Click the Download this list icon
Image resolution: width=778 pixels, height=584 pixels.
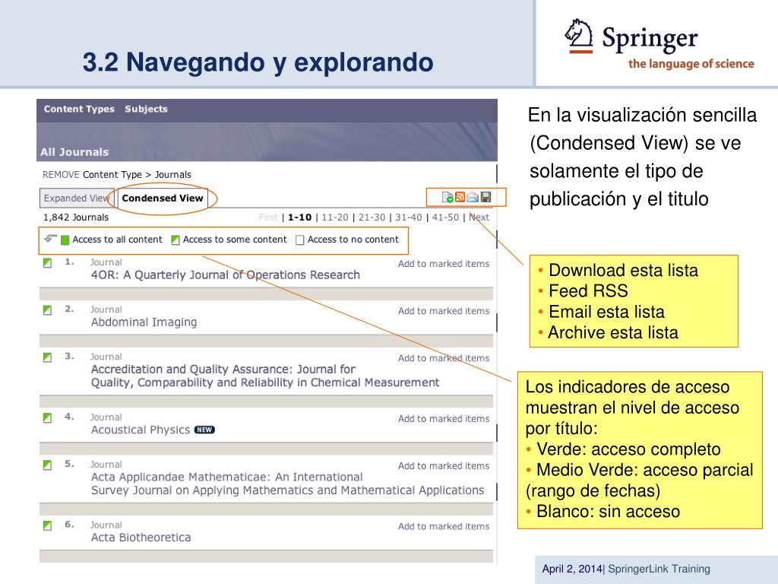pyautogui.click(x=447, y=197)
